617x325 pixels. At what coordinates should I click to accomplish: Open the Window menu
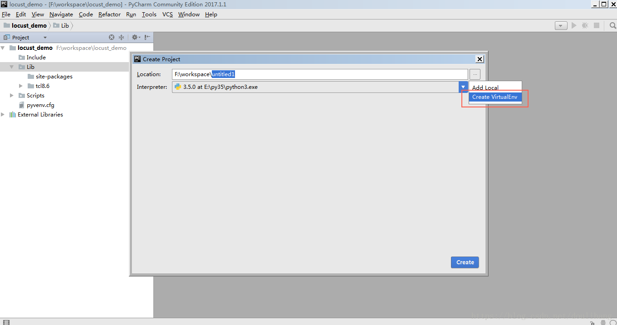189,15
